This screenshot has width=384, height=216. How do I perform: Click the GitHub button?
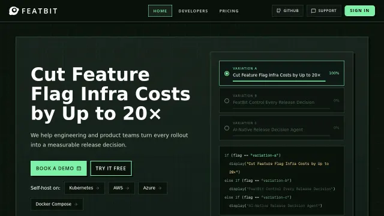[287, 11]
